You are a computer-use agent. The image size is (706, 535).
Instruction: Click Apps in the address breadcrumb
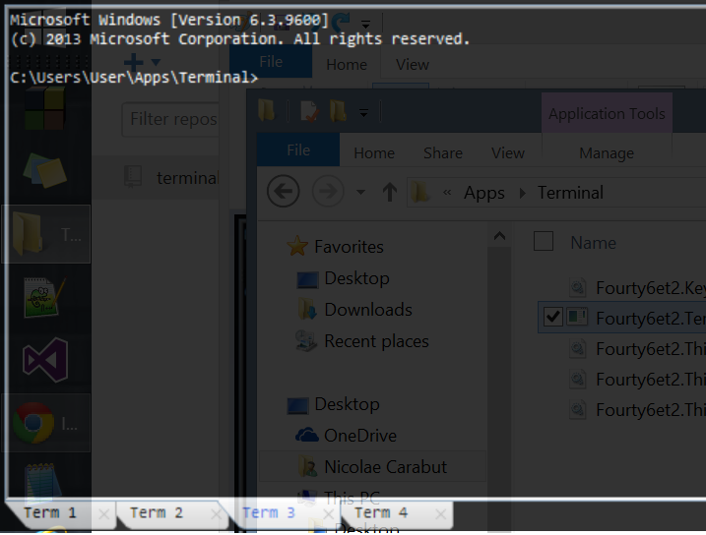pos(484,193)
